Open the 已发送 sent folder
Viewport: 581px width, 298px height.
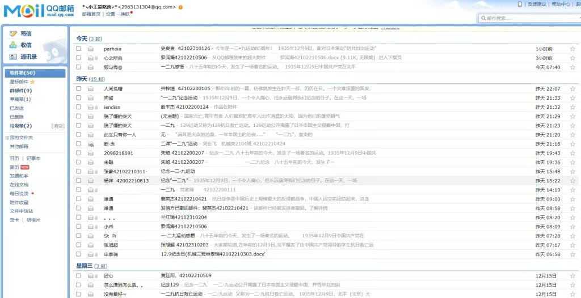tap(16, 108)
